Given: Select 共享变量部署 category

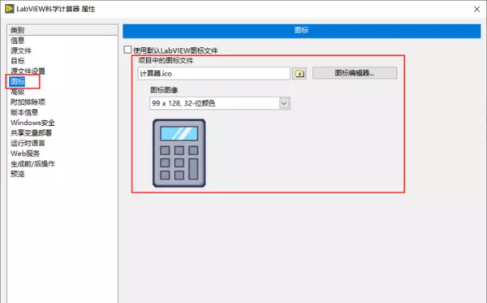Looking at the screenshot, I should (x=31, y=132).
